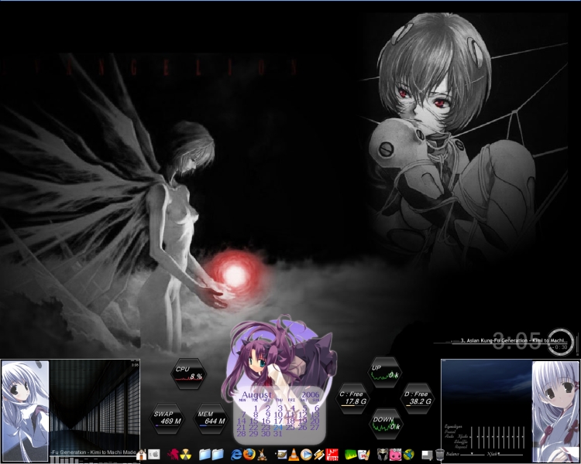This screenshot has height=464, width=581.
Task: Launch Firefox from the dock
Action: 249,454
